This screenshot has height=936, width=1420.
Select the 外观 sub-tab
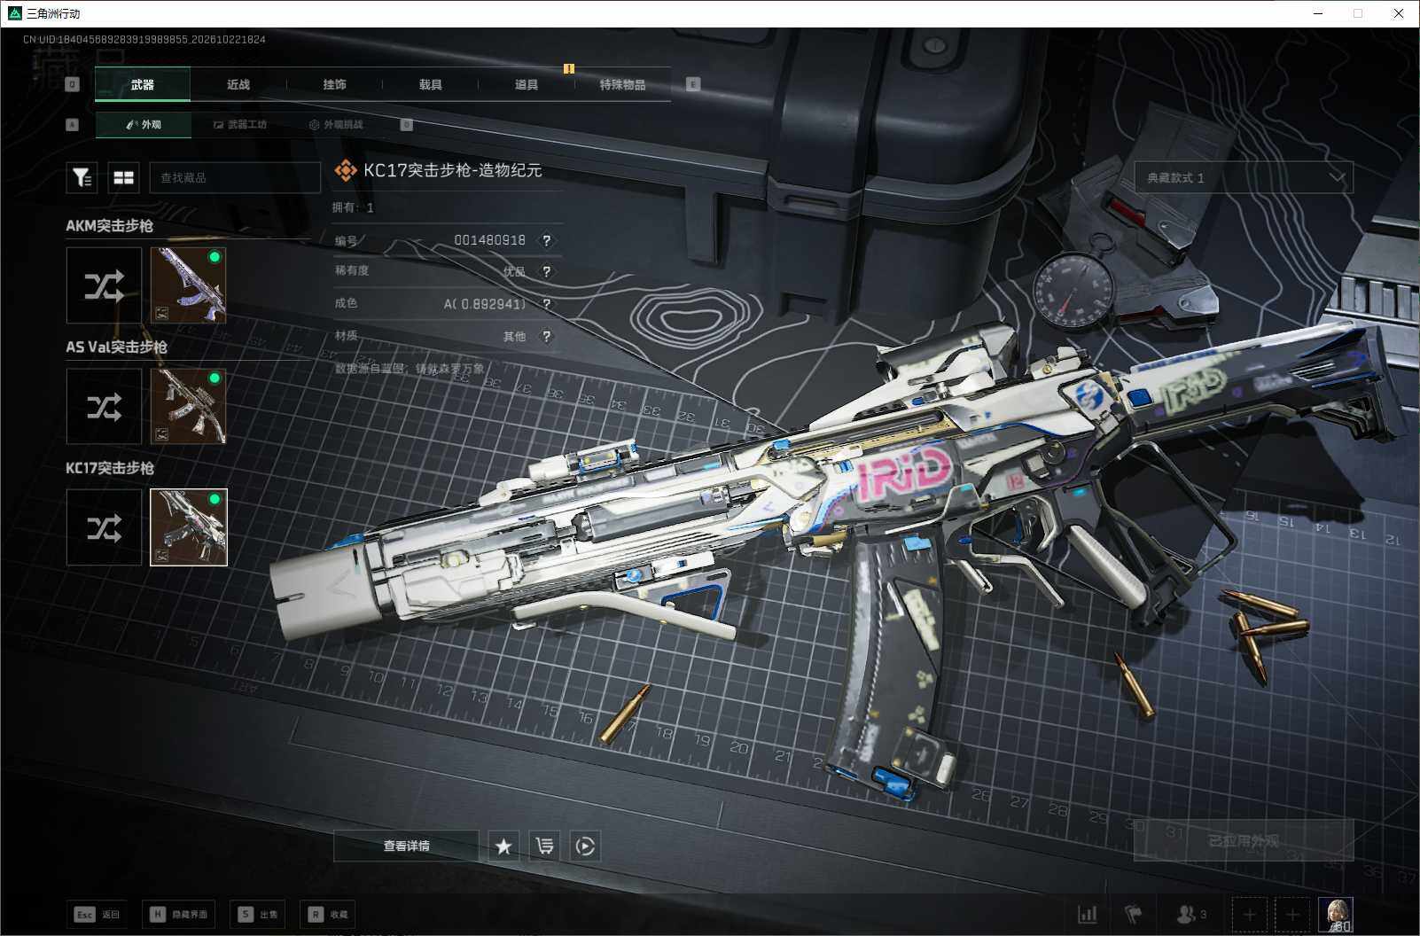pos(143,124)
